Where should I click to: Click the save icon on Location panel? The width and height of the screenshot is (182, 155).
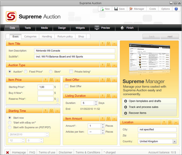pyautogui.click(x=170, y=122)
